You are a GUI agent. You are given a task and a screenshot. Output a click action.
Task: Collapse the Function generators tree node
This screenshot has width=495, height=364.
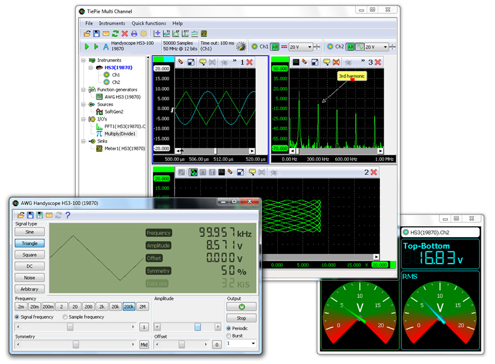tap(84, 89)
